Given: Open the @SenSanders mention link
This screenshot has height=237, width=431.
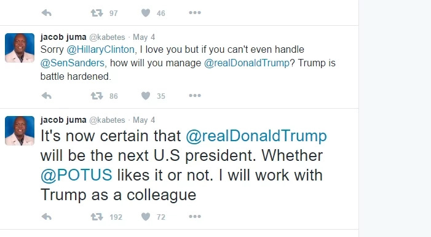Looking at the screenshot, I should coord(73,63).
